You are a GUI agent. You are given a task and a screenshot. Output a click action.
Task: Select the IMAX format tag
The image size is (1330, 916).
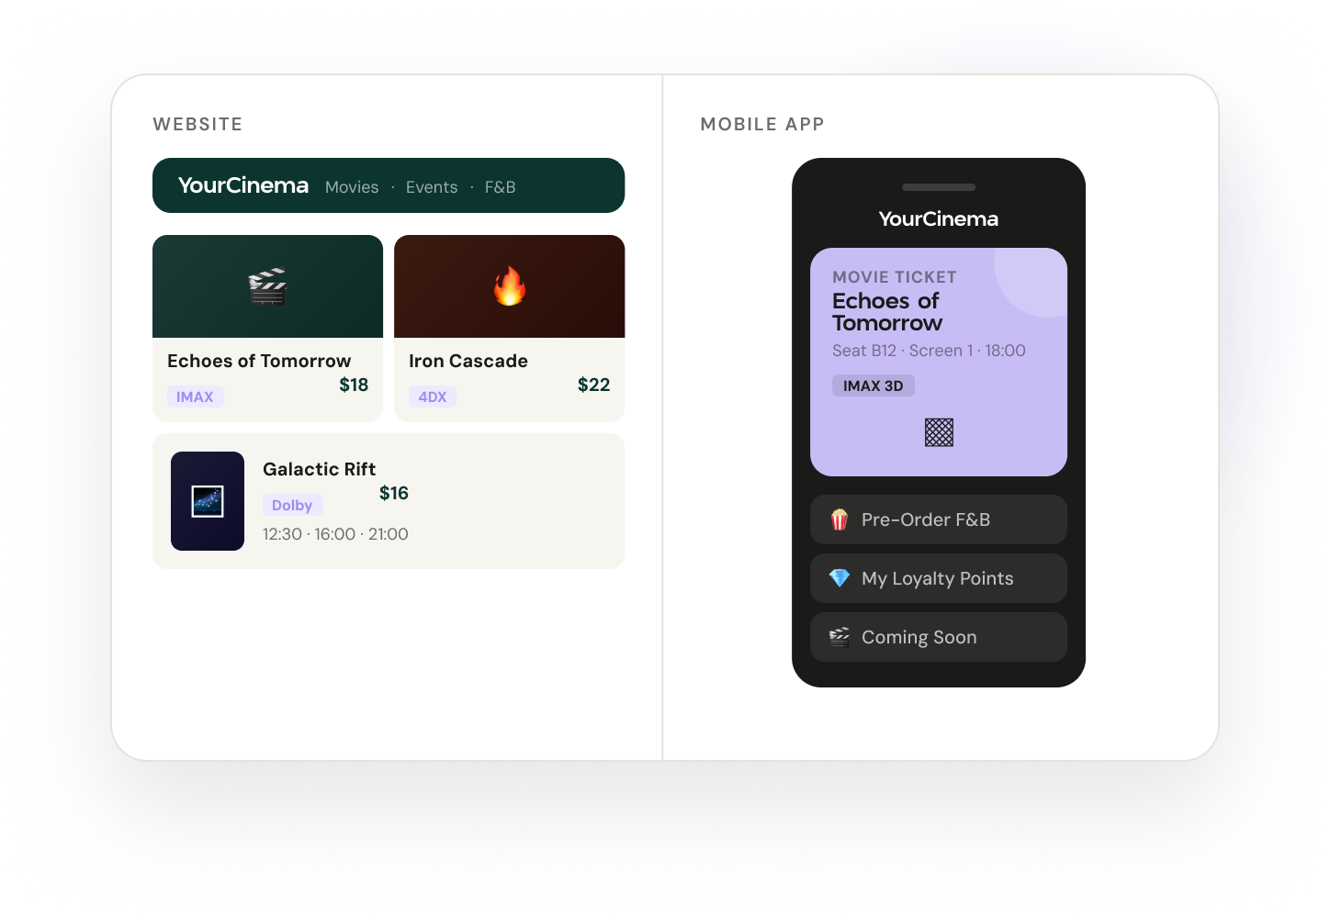[195, 397]
